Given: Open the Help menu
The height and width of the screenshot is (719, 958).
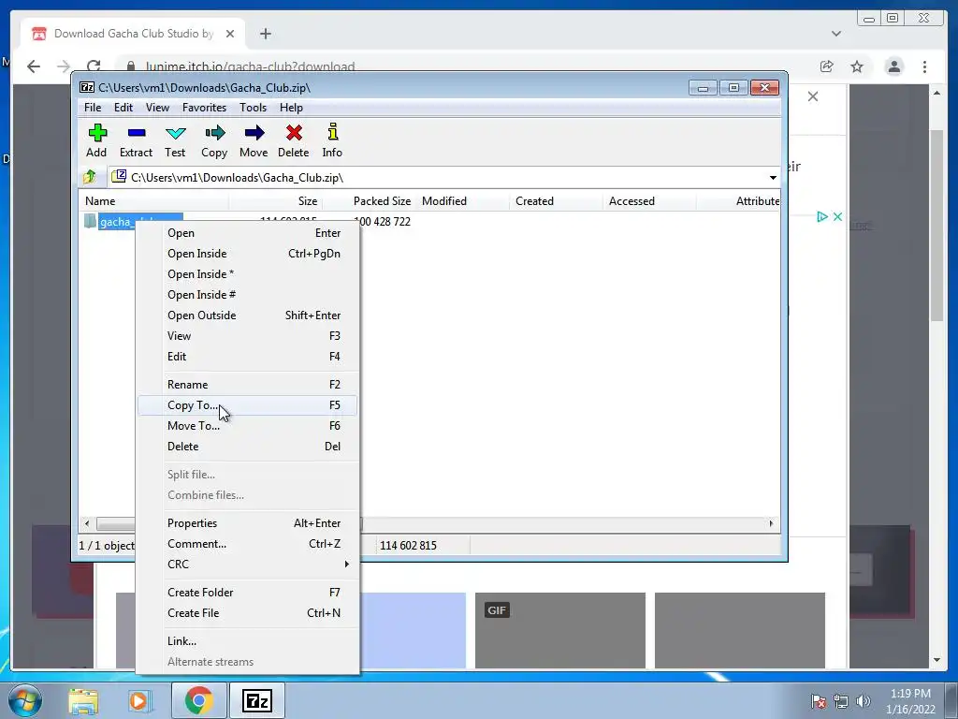Looking at the screenshot, I should [x=291, y=108].
